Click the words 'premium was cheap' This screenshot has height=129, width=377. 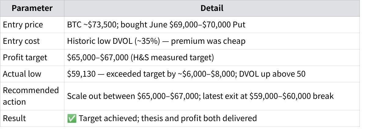208,41
